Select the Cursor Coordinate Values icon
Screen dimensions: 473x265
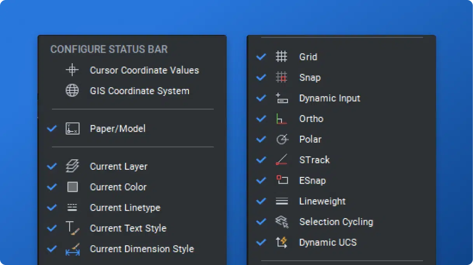[72, 70]
